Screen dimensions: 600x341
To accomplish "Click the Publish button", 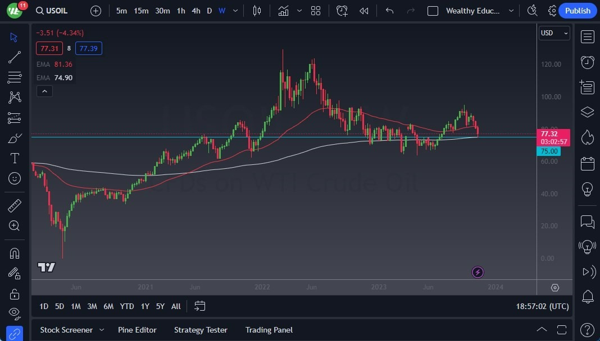I will point(578,11).
